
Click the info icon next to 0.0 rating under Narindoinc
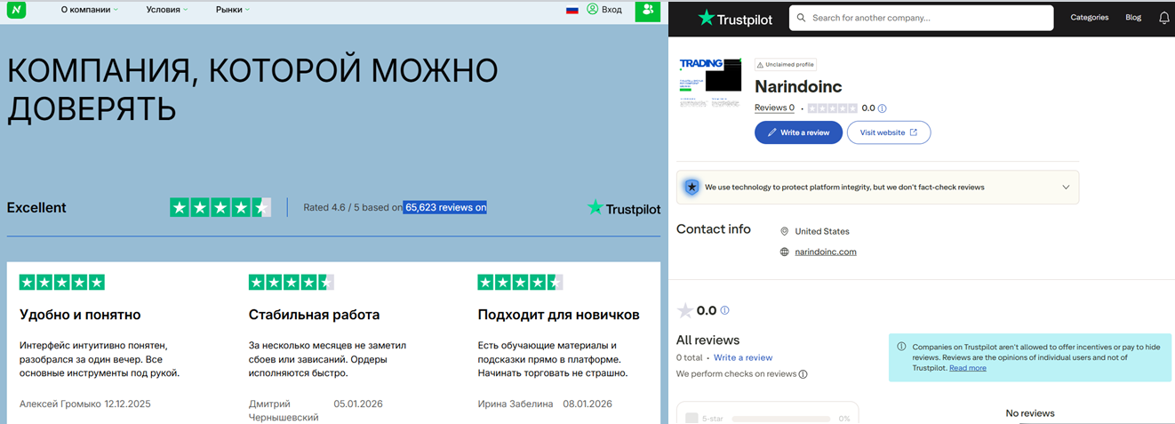(x=883, y=108)
